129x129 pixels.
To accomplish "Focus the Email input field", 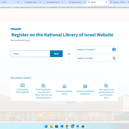I will pos(30,54).
